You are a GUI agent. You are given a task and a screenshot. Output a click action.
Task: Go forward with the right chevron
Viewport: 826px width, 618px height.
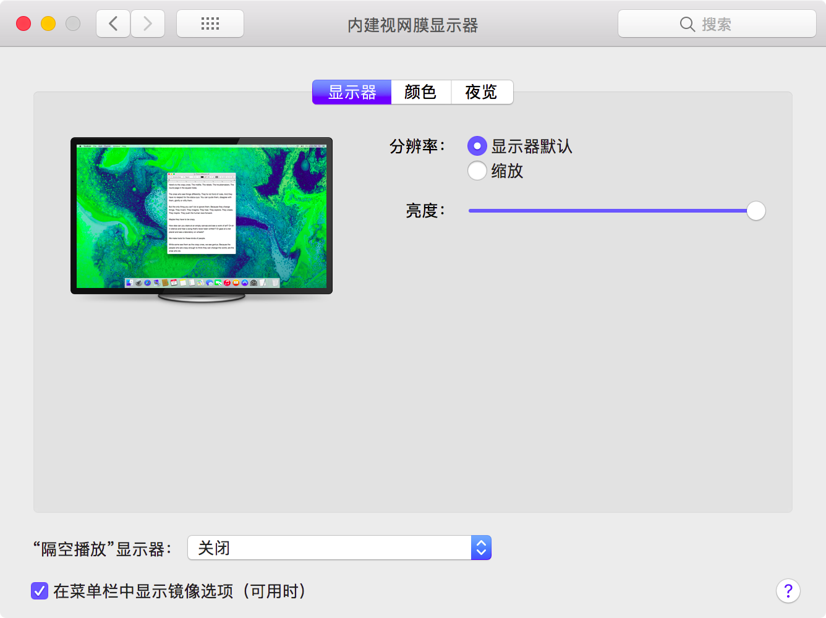[x=148, y=24]
